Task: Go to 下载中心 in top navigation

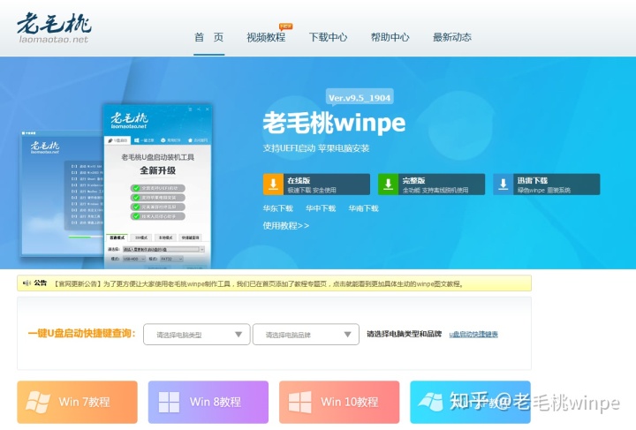Action: pos(328,37)
